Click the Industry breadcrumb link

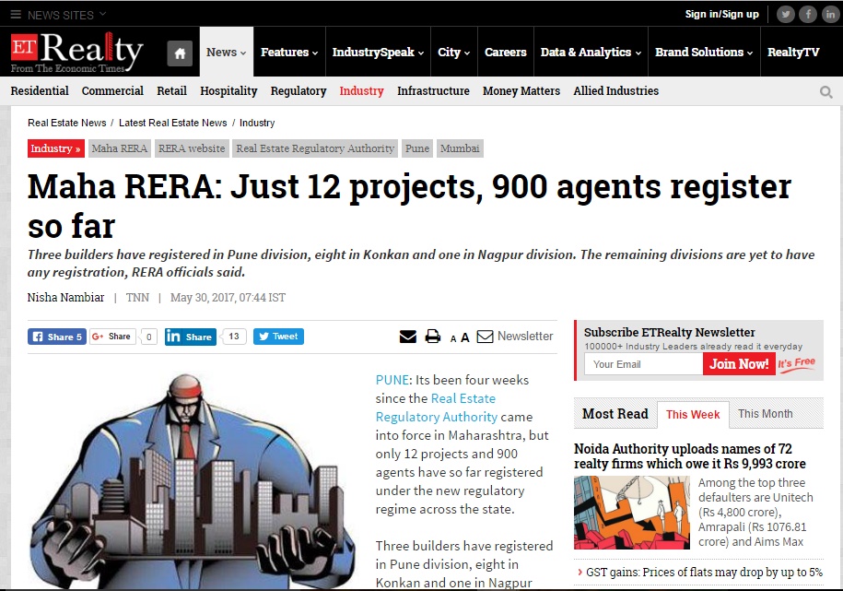257,123
